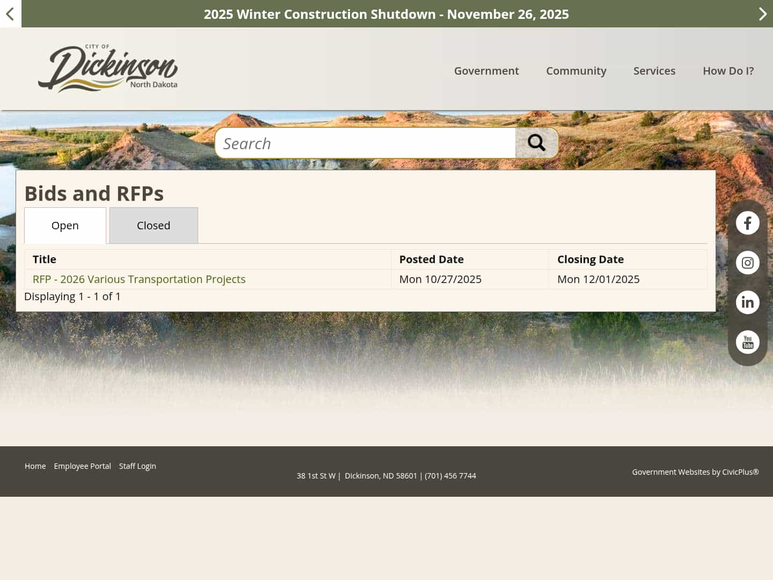
Task: Open RFP - 2026 Various Transportation Projects
Action: [x=138, y=279]
